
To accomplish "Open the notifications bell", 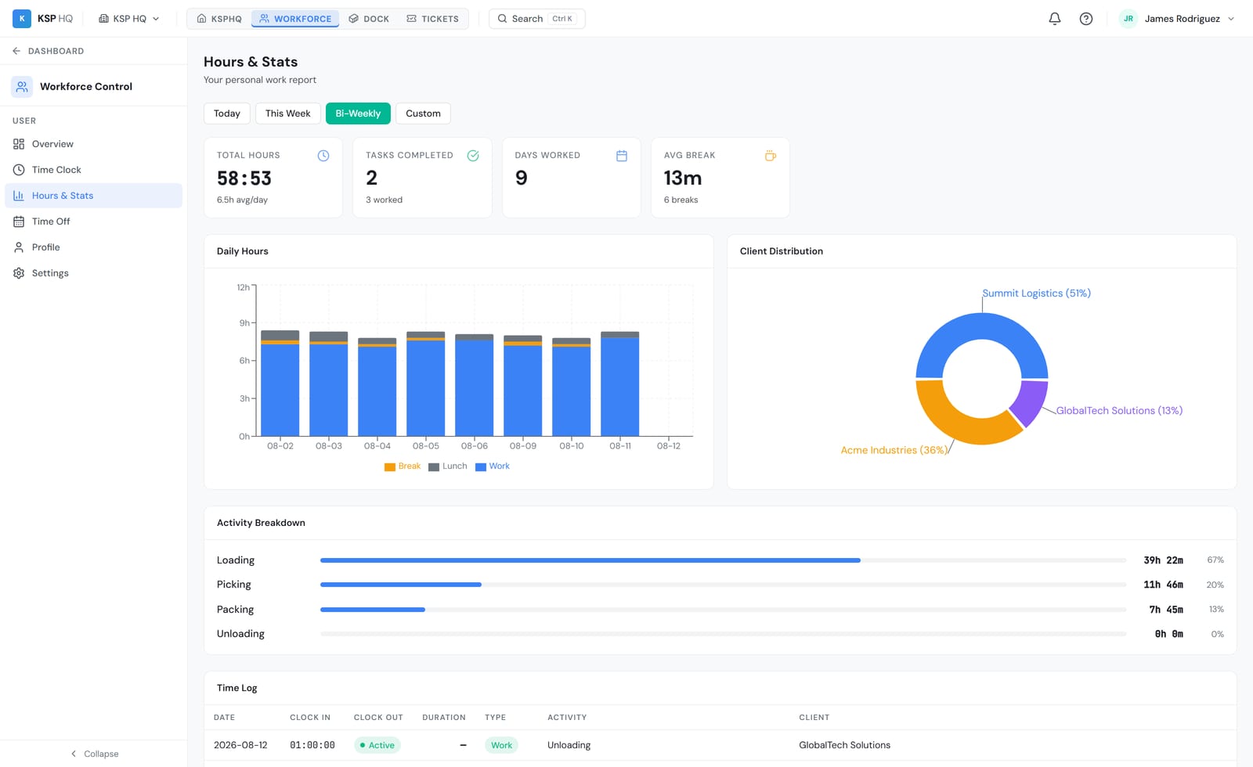I will (1055, 19).
